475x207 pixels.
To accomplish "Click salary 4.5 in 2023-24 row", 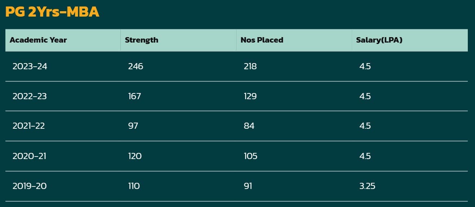I will [365, 66].
